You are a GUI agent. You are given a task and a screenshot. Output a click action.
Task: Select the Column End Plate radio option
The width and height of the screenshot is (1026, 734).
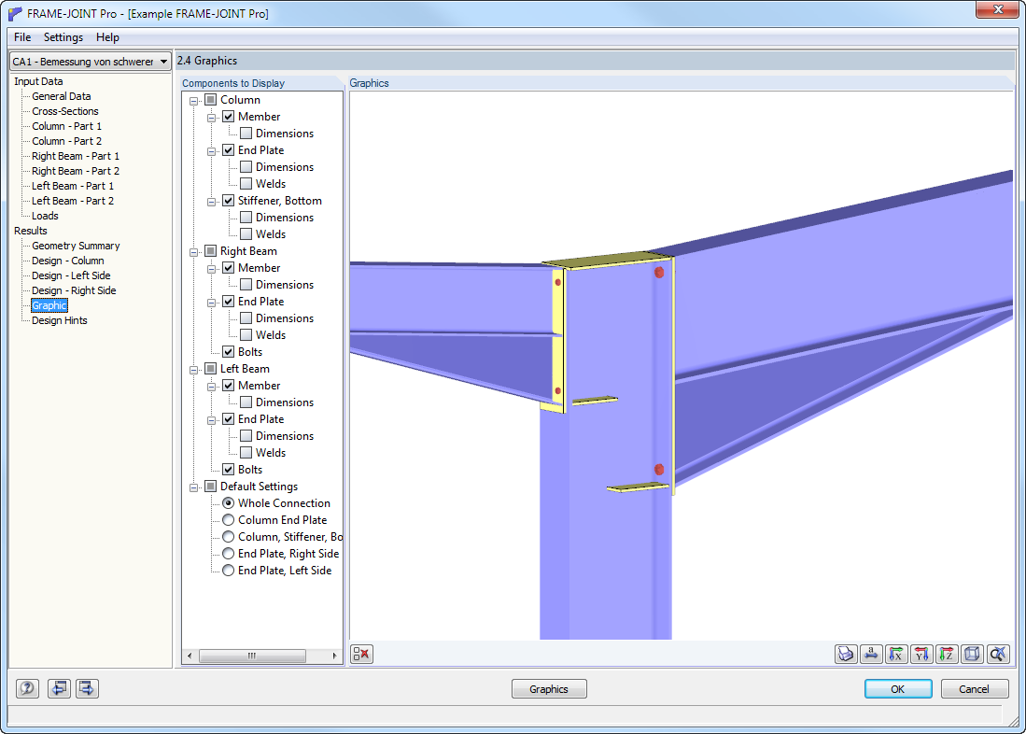(x=229, y=520)
